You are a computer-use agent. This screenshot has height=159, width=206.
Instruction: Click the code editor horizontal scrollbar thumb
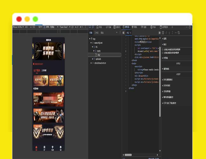click(x=128, y=155)
